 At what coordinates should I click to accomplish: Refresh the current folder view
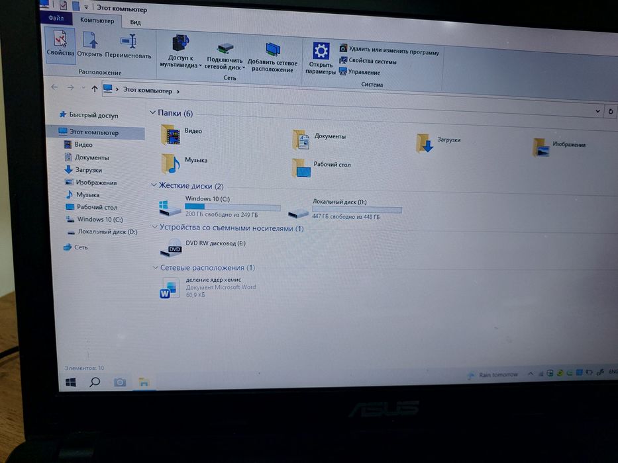611,112
